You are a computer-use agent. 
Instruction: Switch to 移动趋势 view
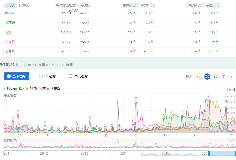coord(78,76)
